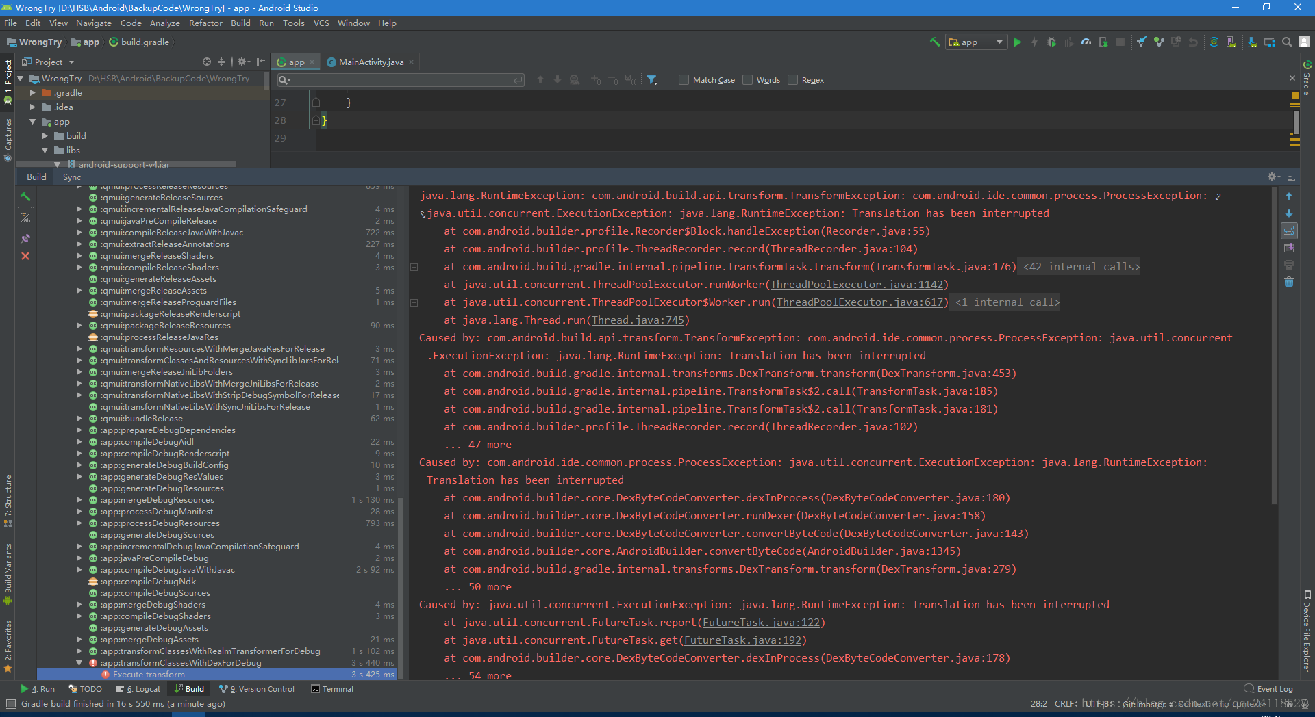Open the Android Profiler gauge icon

point(1086,42)
